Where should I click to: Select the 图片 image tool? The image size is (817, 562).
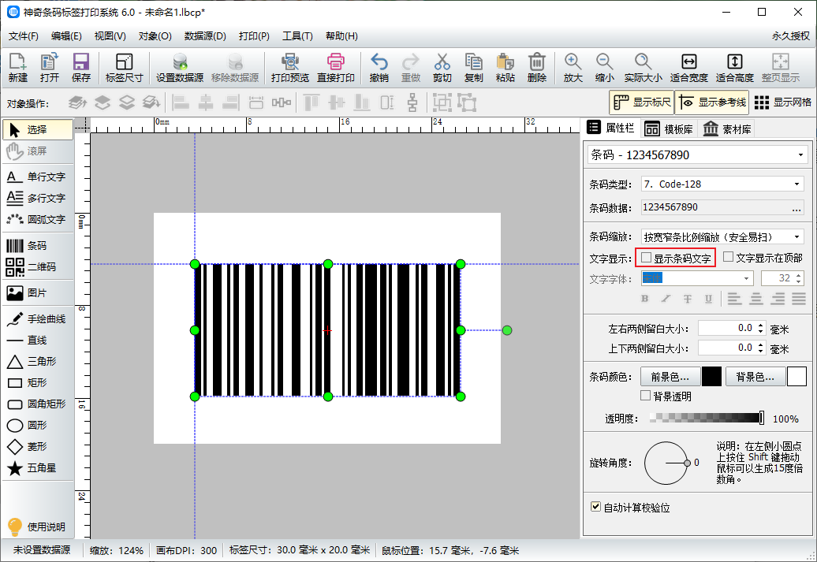coord(38,293)
